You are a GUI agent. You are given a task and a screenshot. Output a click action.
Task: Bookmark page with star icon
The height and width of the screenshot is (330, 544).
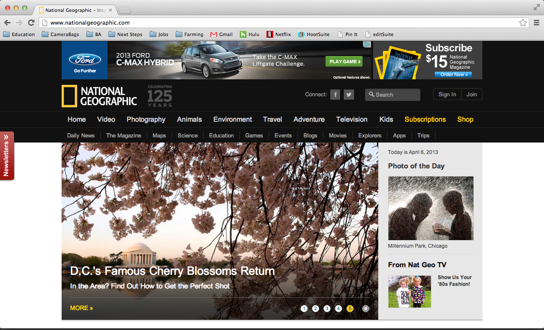[523, 23]
